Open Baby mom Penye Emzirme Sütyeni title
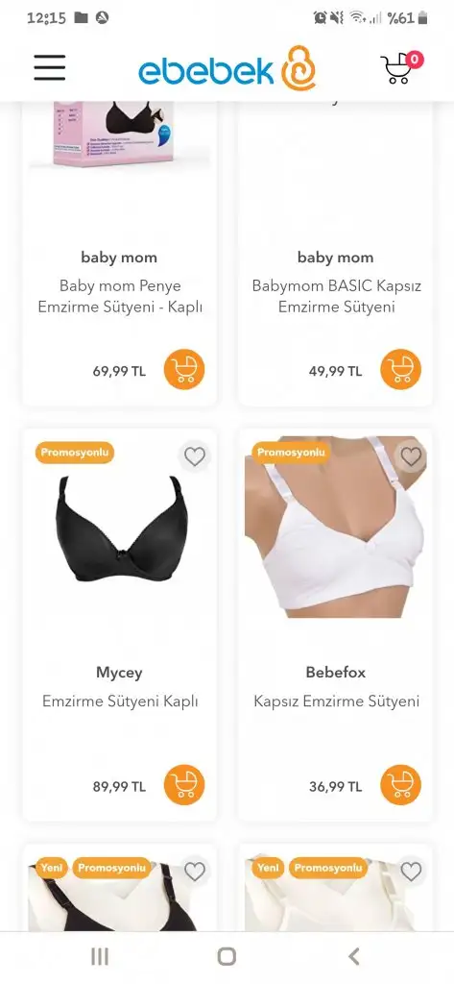 [120, 297]
